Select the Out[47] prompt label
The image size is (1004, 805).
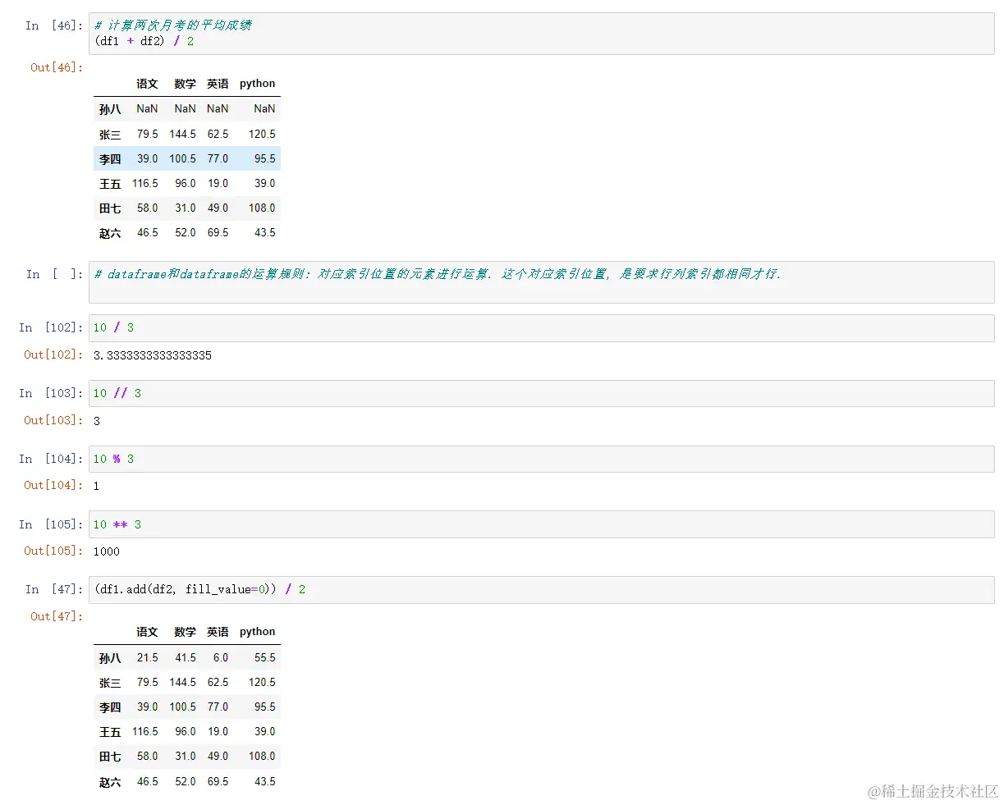[57, 616]
